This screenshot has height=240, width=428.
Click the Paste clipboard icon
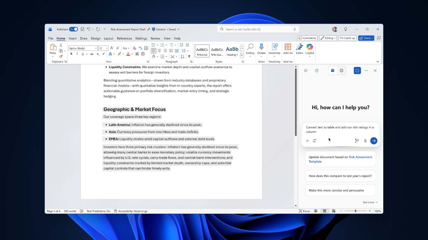coord(53,47)
